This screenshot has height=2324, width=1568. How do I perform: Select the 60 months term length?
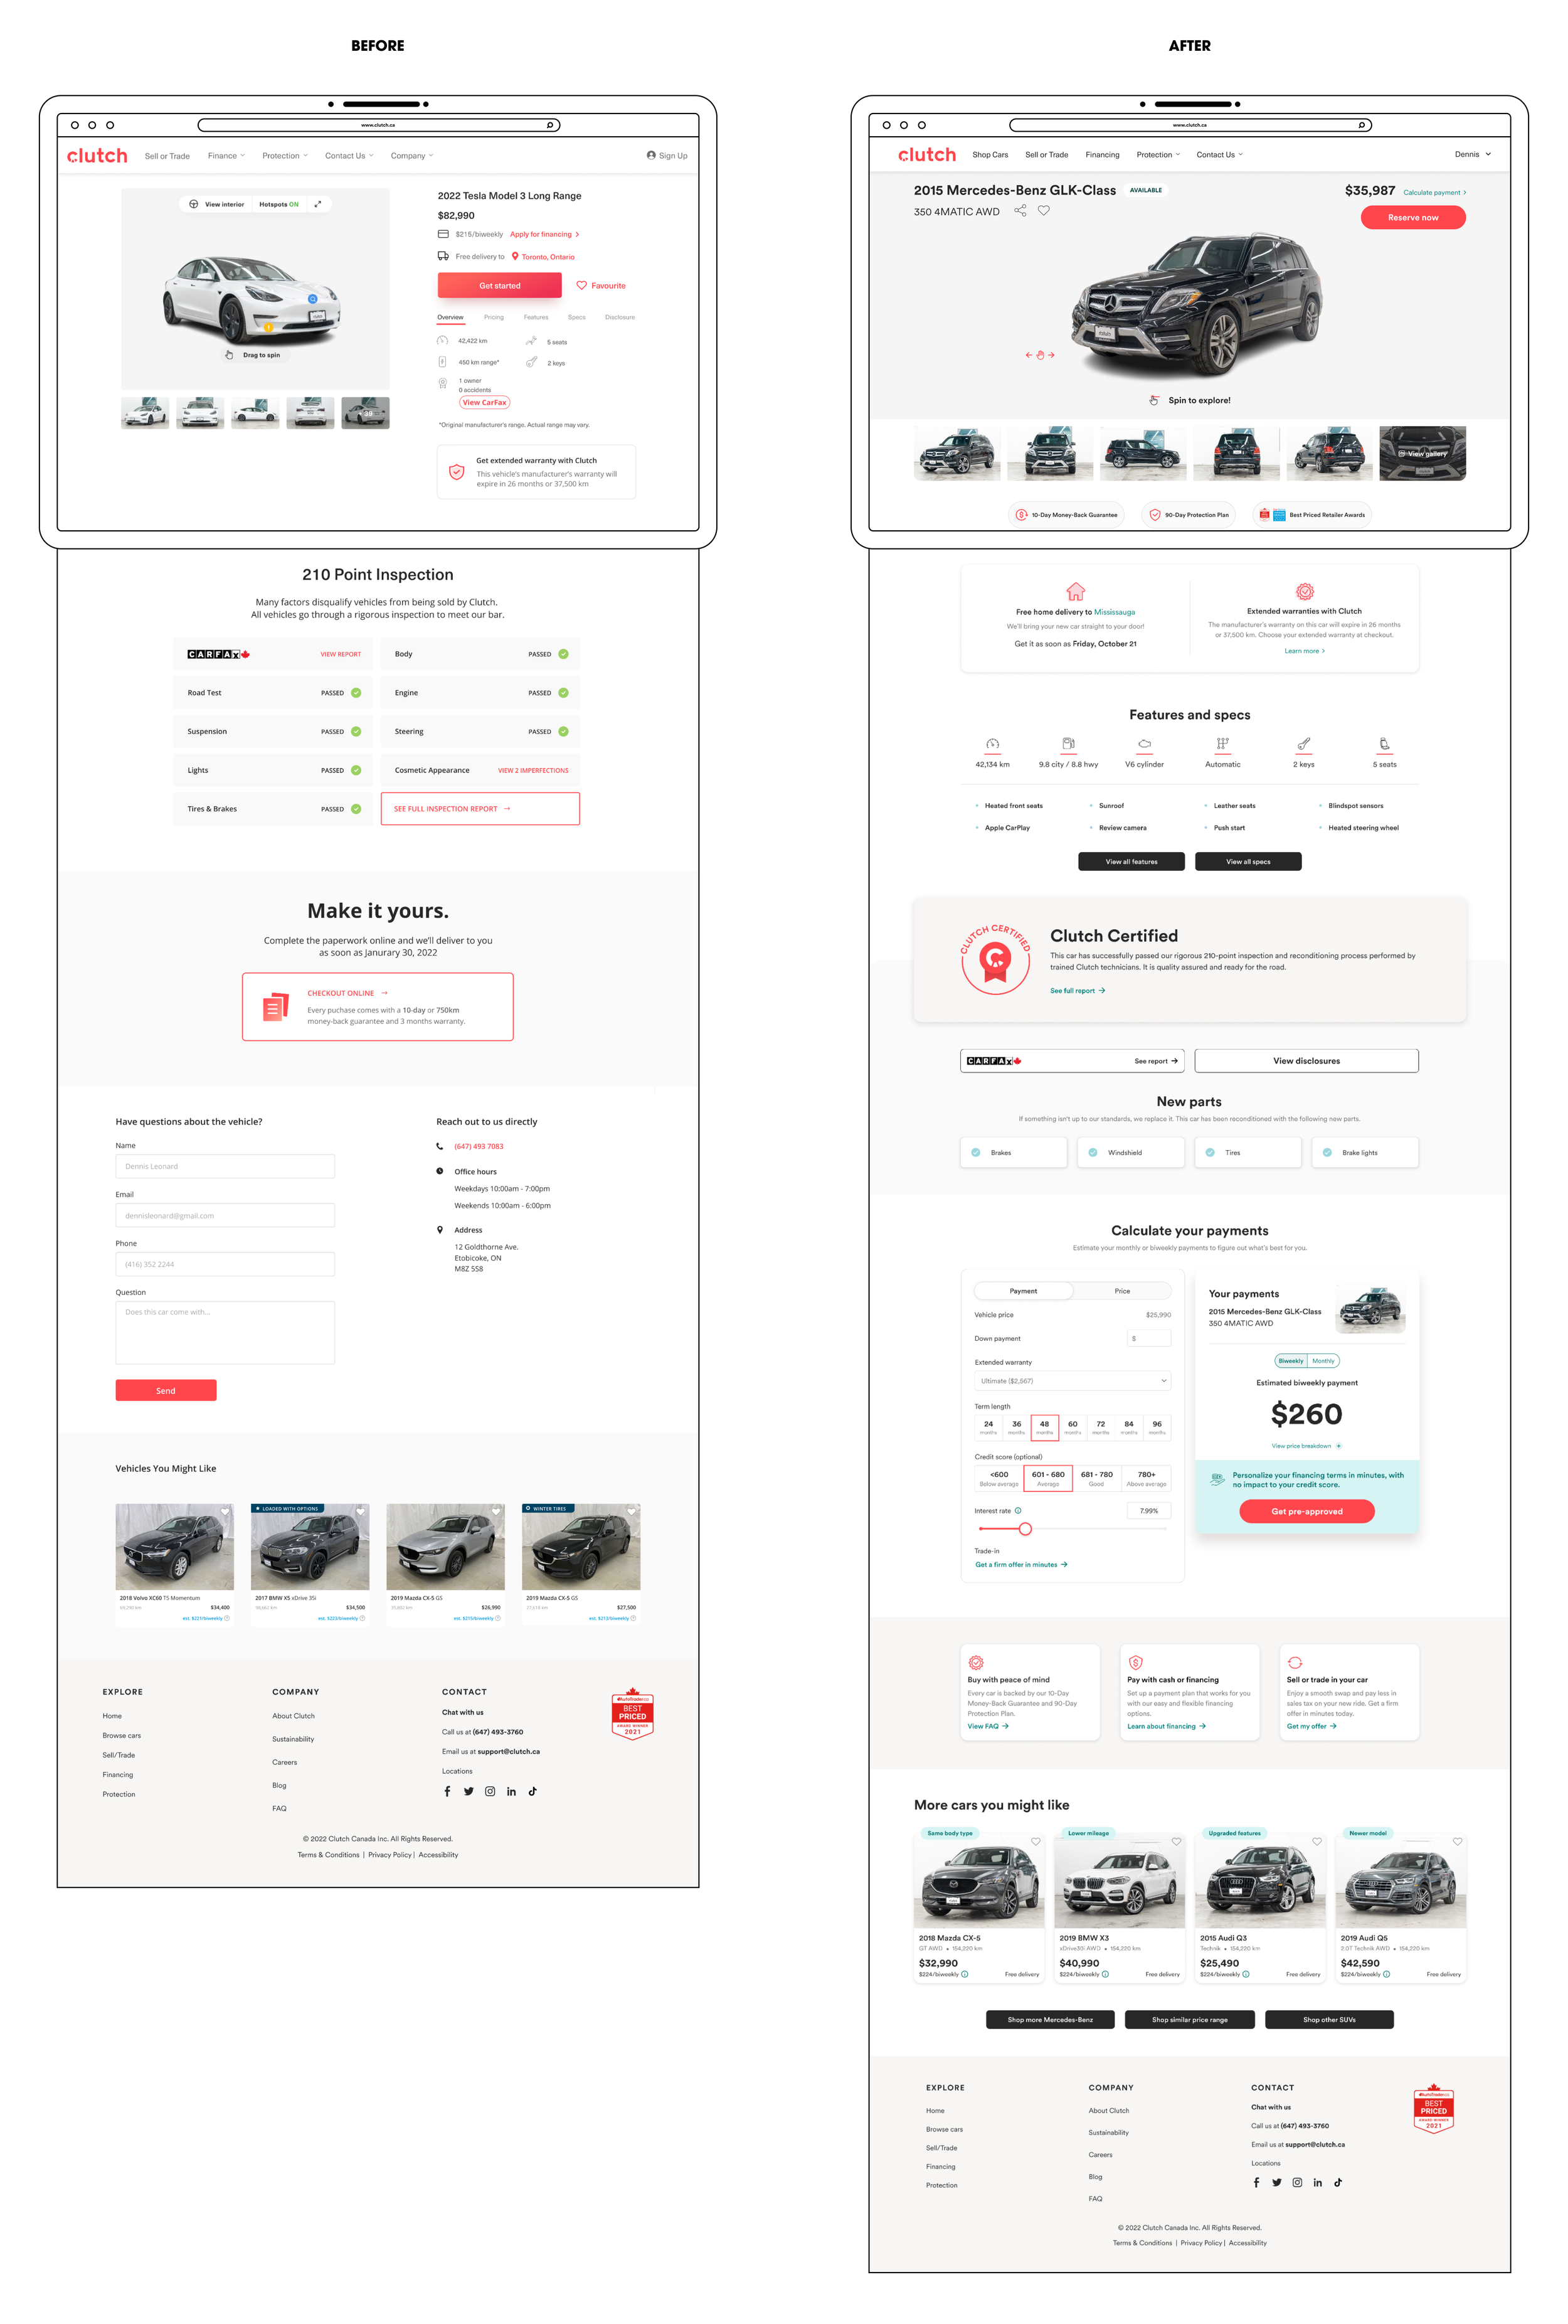click(1073, 1427)
